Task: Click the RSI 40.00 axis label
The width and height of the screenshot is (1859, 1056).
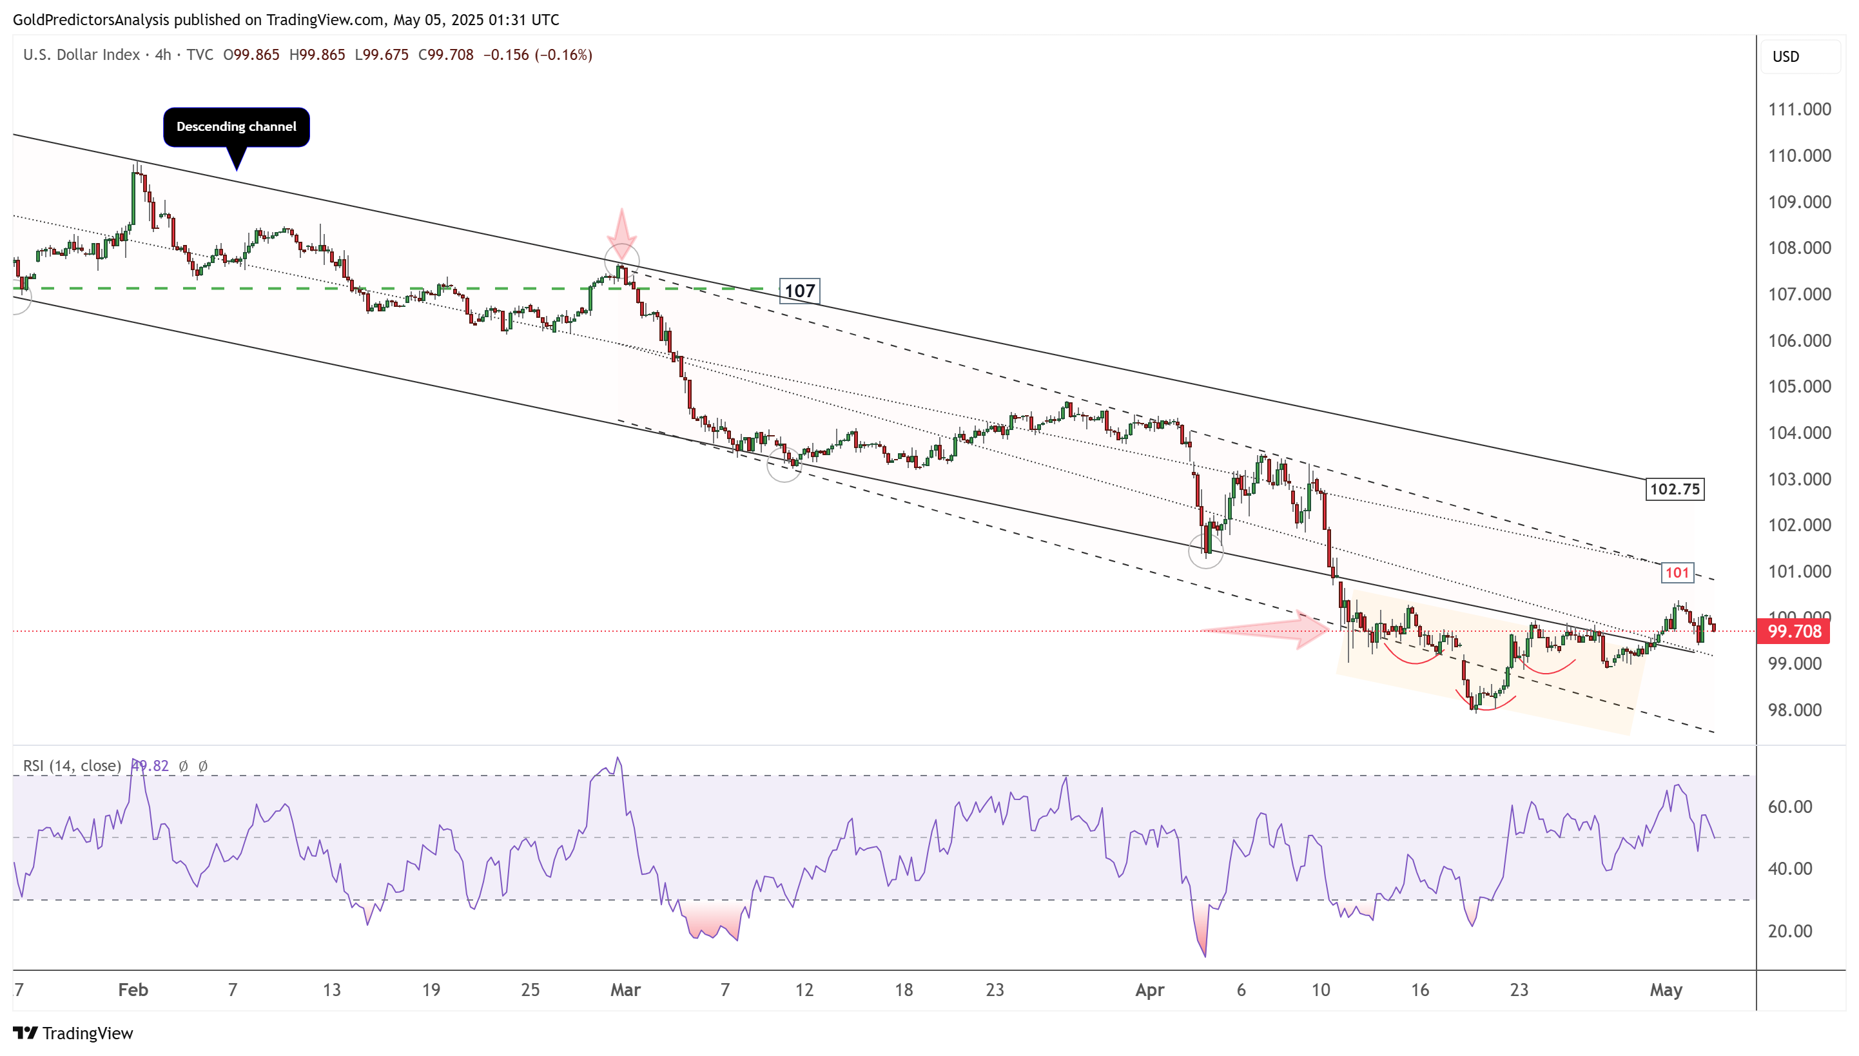Action: 1790,869
